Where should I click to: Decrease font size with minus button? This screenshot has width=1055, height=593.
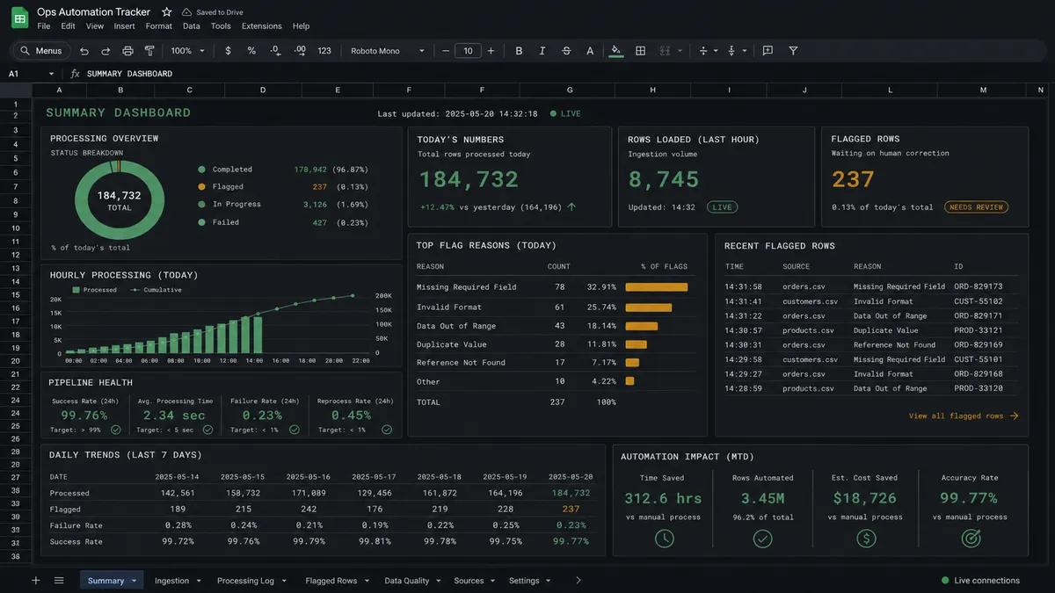(x=446, y=51)
